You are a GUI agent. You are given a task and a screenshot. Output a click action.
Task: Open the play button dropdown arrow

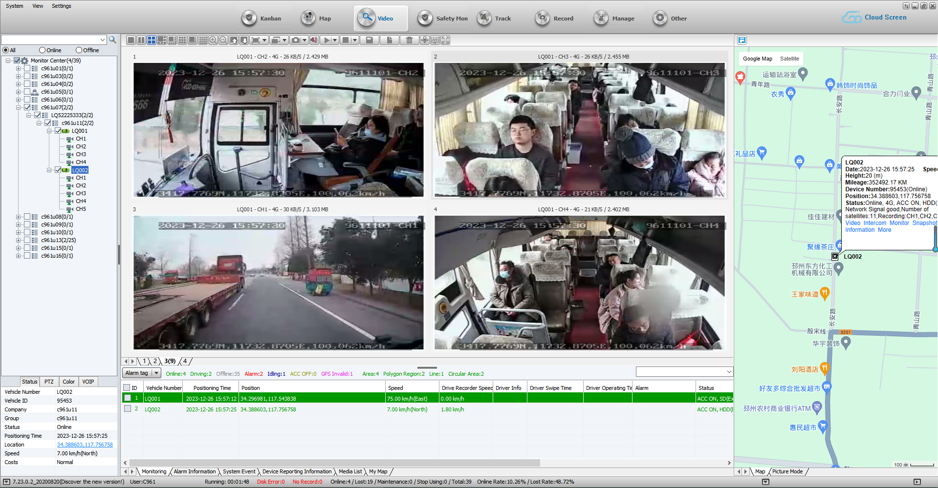click(335, 40)
